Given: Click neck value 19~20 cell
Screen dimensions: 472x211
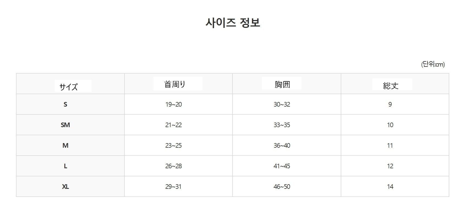Looking at the screenshot, I should point(178,104).
